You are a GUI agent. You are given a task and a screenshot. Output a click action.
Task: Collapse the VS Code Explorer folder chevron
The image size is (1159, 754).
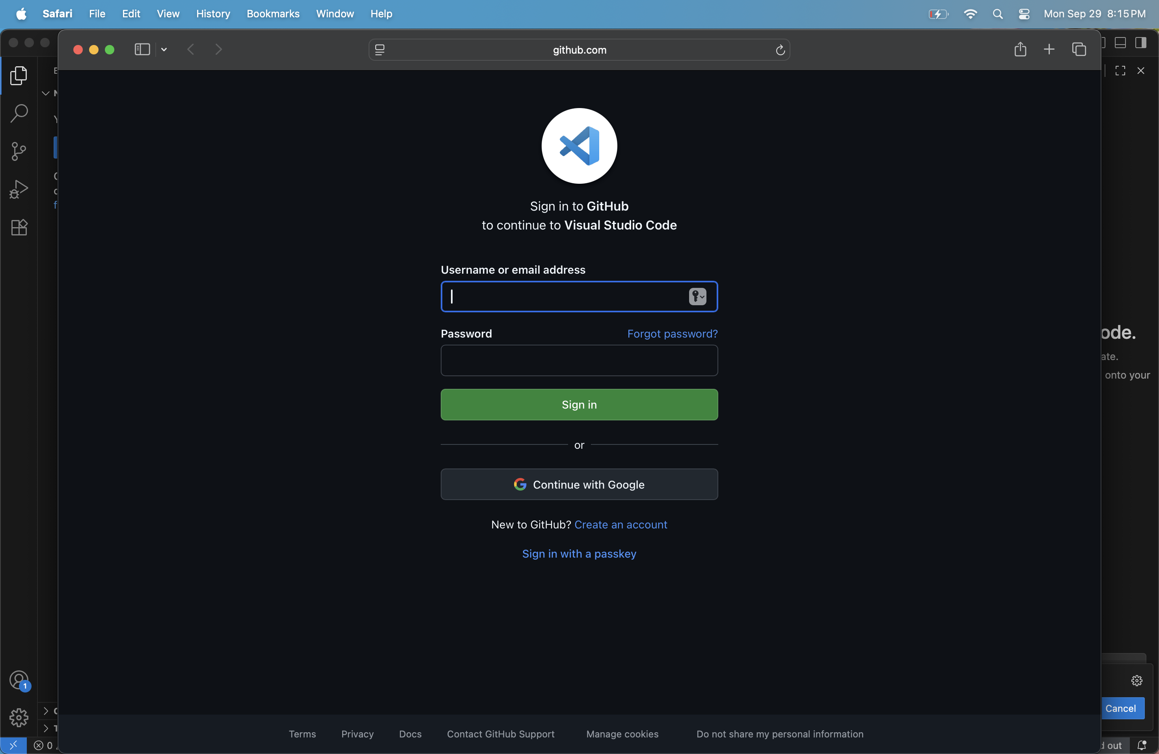[x=46, y=93]
